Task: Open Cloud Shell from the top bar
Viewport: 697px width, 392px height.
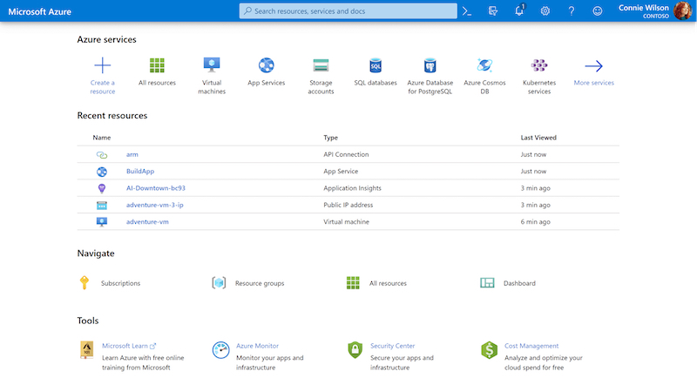Action: pyautogui.click(x=467, y=11)
